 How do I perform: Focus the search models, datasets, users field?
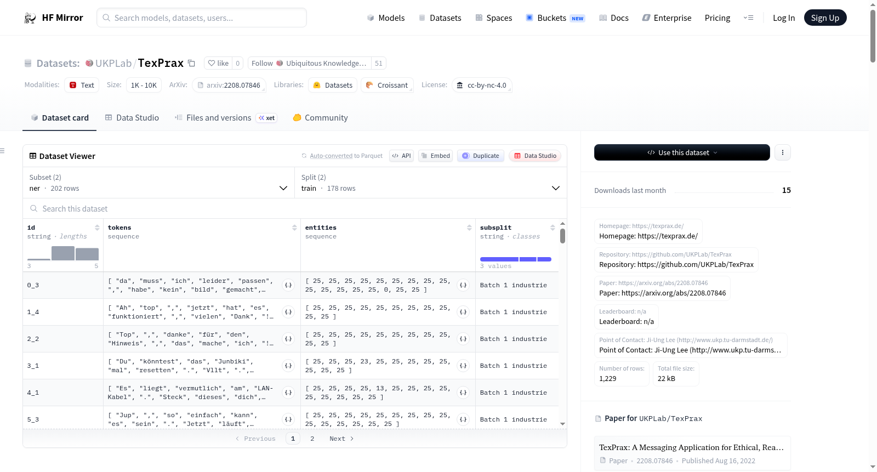[202, 18]
